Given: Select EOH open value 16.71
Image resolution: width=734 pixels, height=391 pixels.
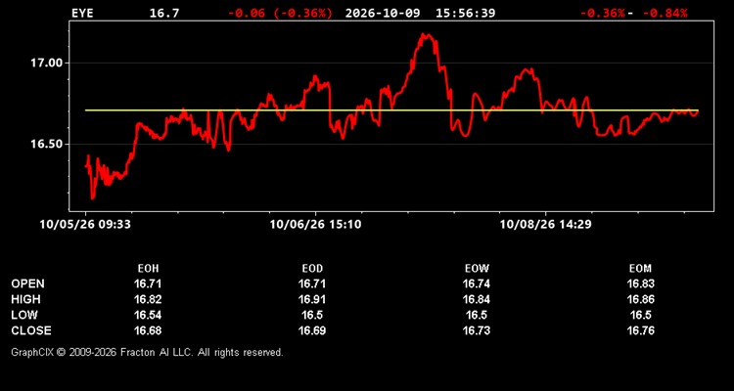Looking at the screenshot, I should tap(148, 283).
